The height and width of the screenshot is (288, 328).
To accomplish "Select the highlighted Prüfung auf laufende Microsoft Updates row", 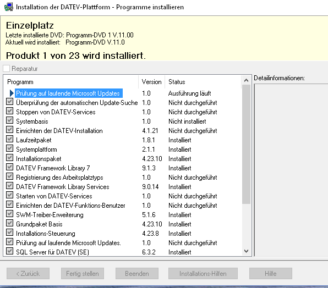I will [69, 93].
